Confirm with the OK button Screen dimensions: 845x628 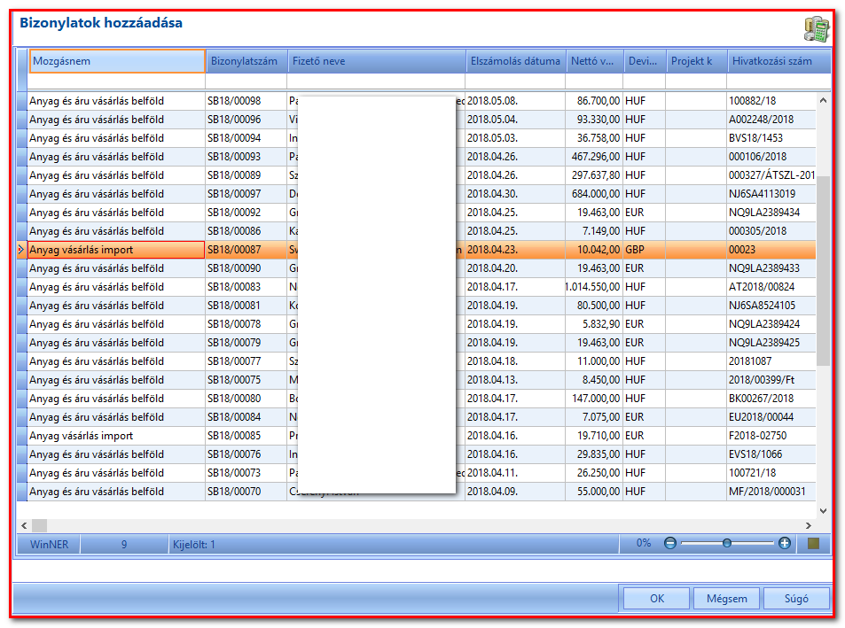tap(656, 599)
